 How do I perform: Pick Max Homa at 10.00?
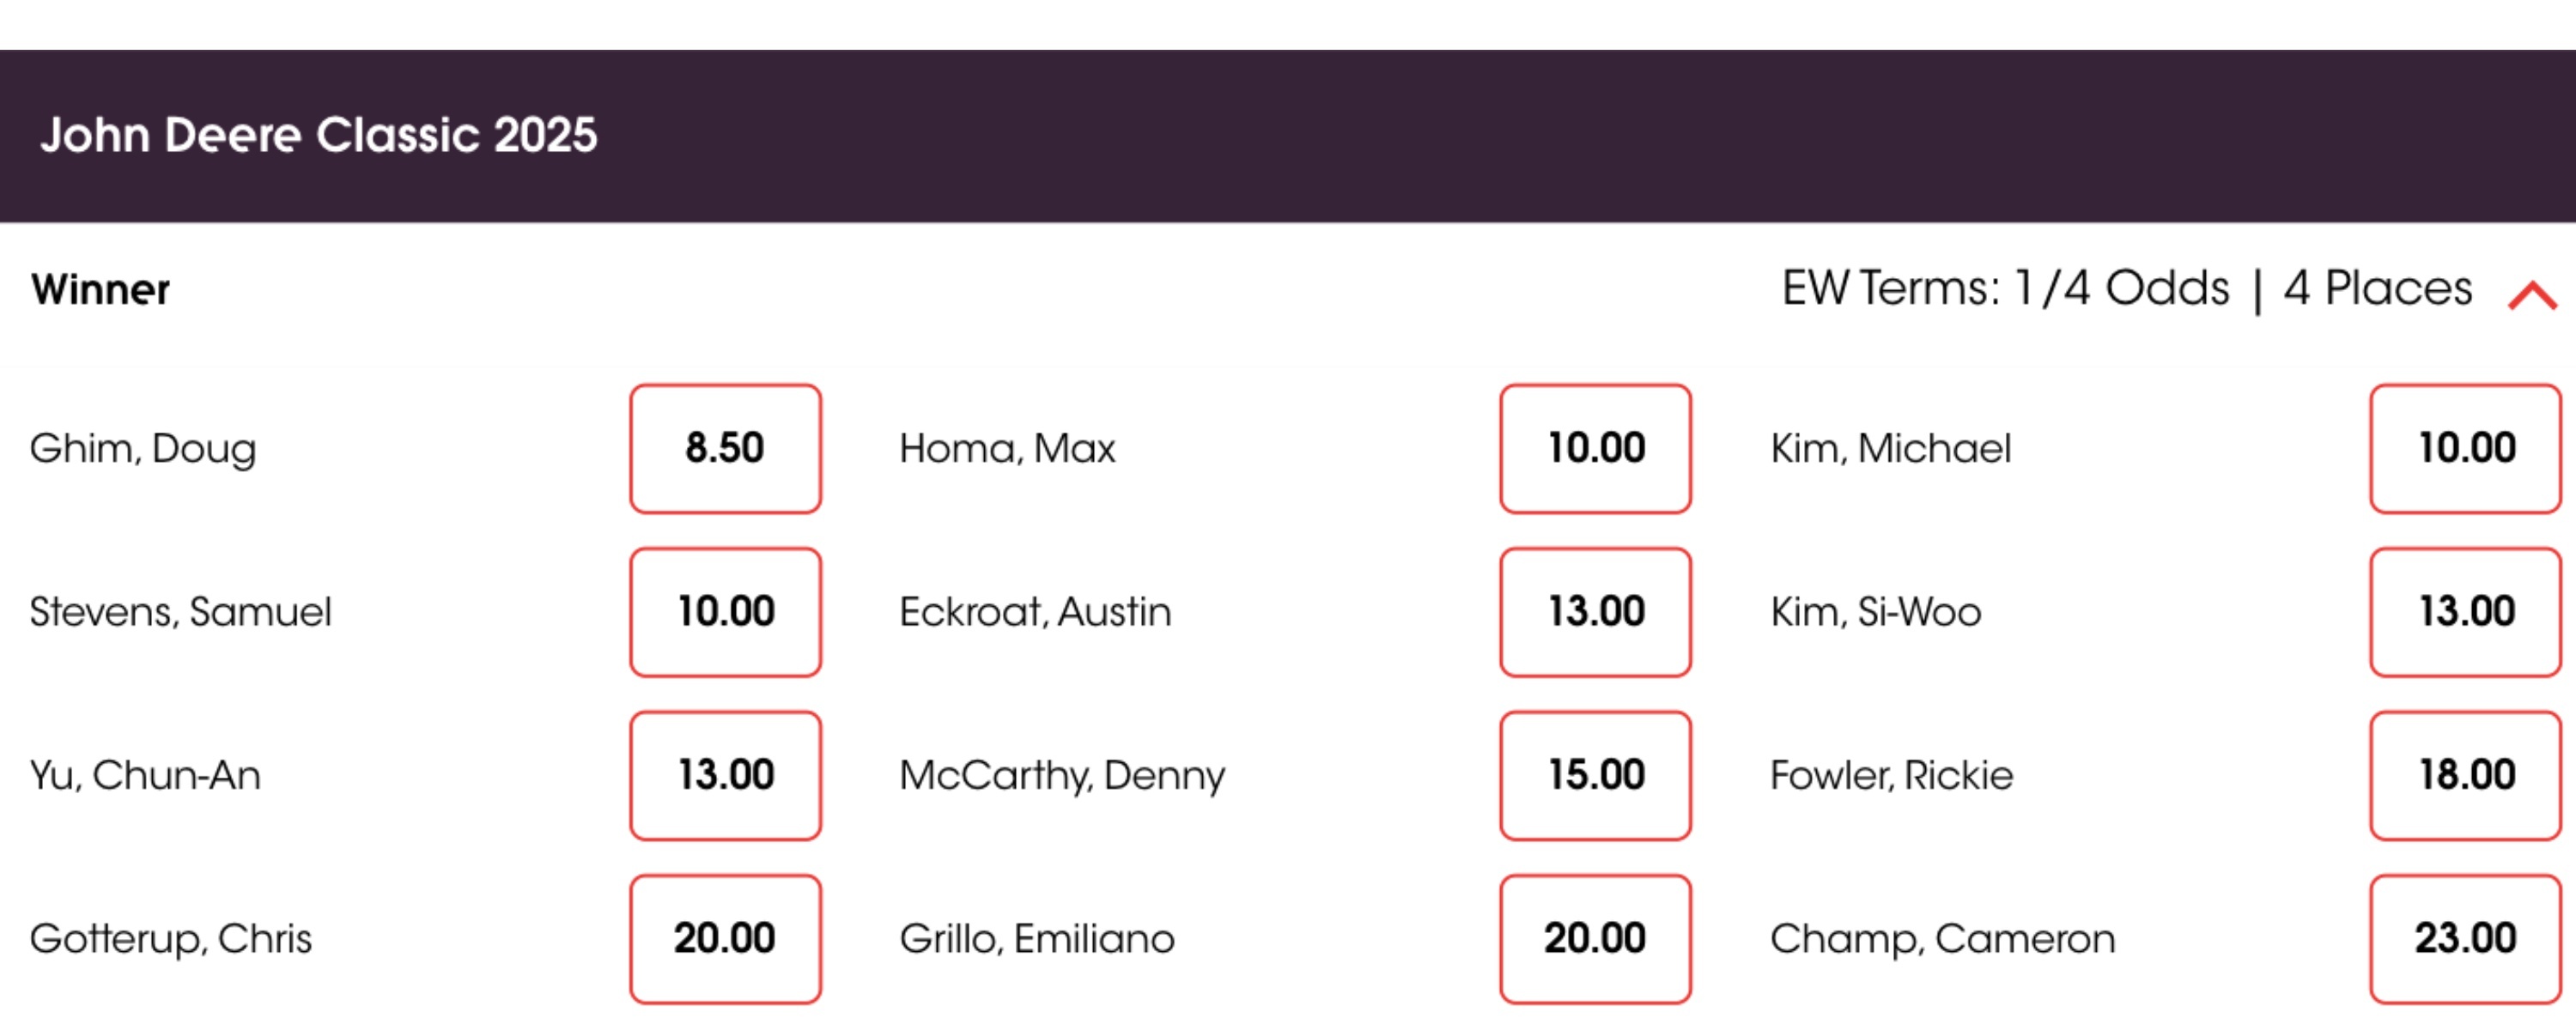pyautogui.click(x=1595, y=448)
